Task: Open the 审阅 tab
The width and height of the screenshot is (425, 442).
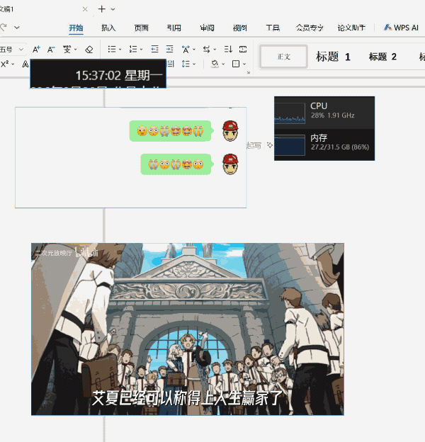Action: pos(207,28)
